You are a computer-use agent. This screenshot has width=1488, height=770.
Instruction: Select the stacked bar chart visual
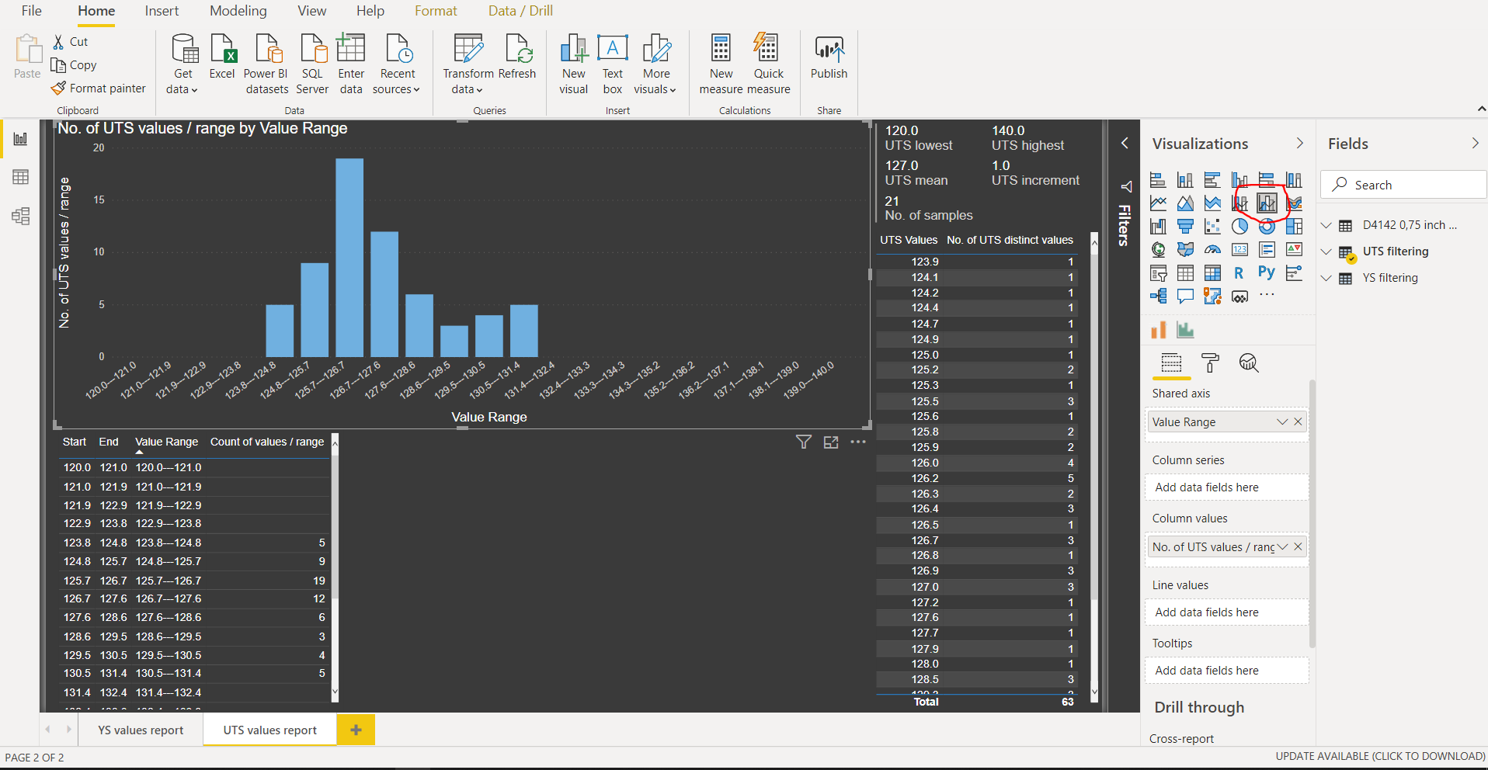(x=1158, y=180)
